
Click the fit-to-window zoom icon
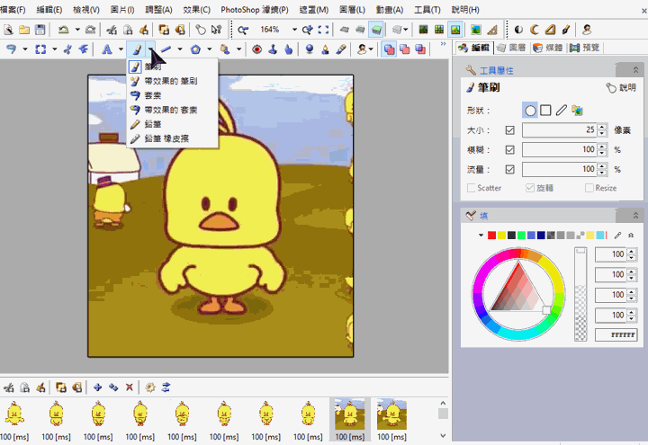coord(324,30)
